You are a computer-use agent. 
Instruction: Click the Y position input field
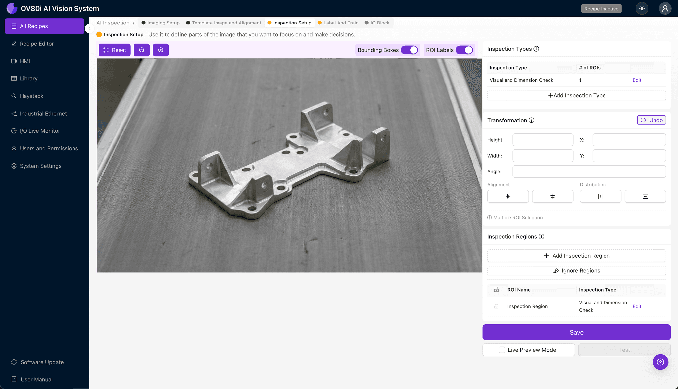629,156
